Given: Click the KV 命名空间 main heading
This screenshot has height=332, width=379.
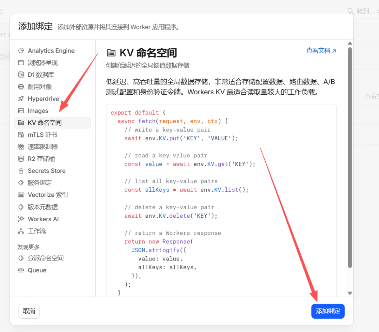Looking at the screenshot, I should point(148,53).
